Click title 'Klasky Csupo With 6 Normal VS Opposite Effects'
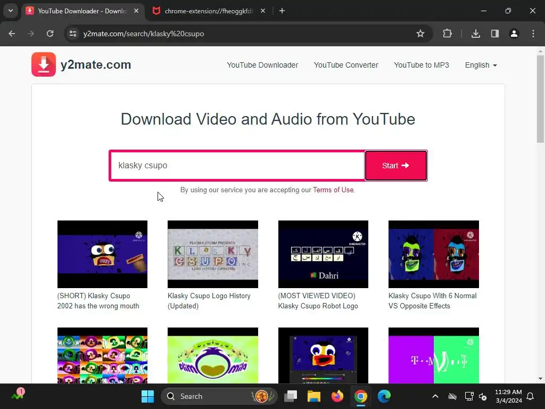 tap(432, 301)
